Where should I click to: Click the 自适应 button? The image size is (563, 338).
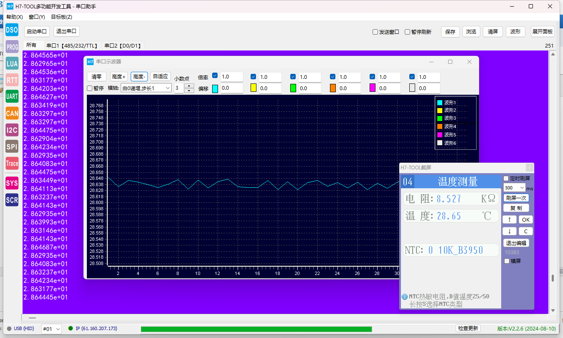pyautogui.click(x=160, y=76)
